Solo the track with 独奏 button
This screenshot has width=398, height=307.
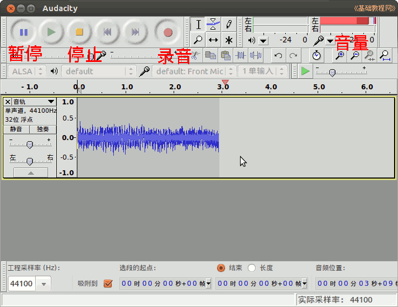pos(43,129)
